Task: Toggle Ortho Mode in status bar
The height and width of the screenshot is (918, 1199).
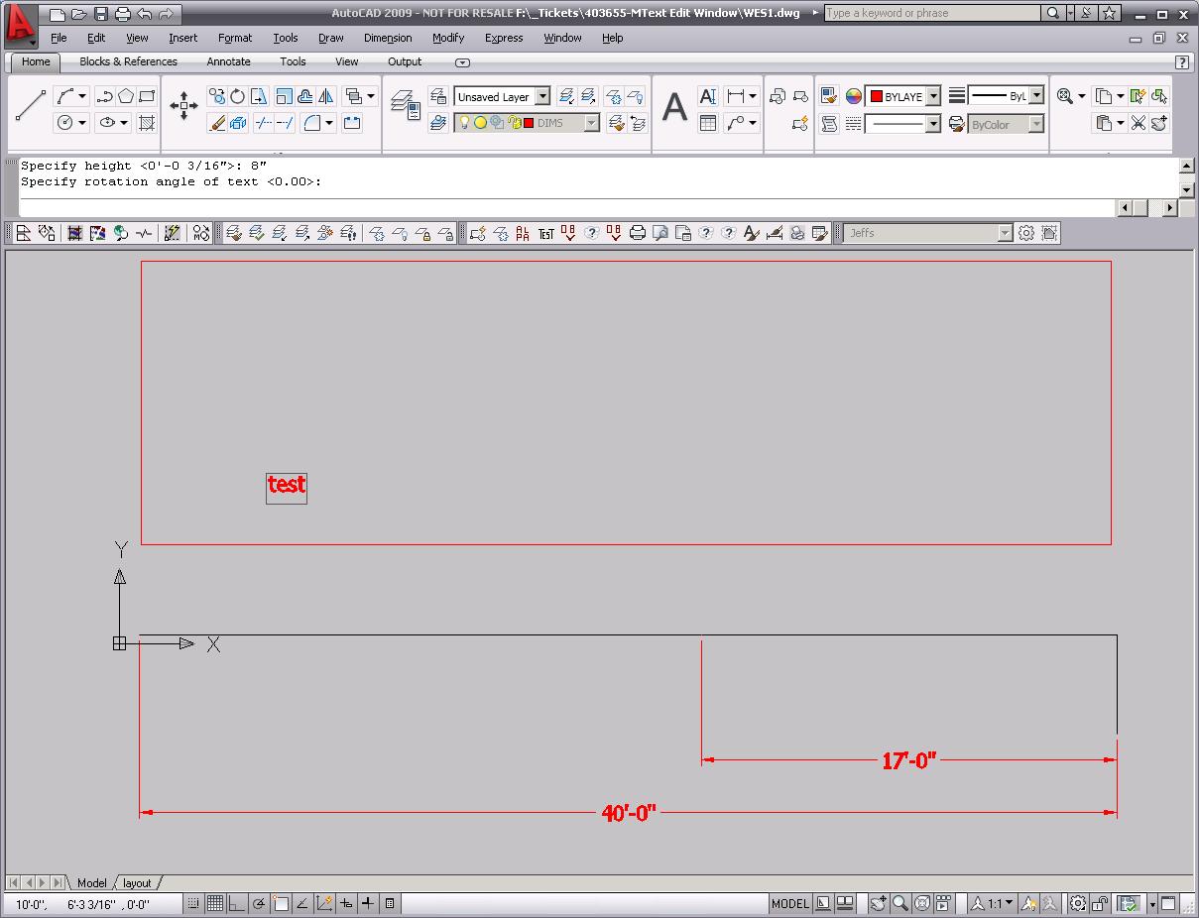Action: [x=236, y=903]
